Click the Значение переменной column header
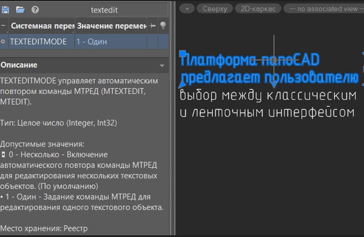Screen dimensions: 364x237 [x=111, y=25]
